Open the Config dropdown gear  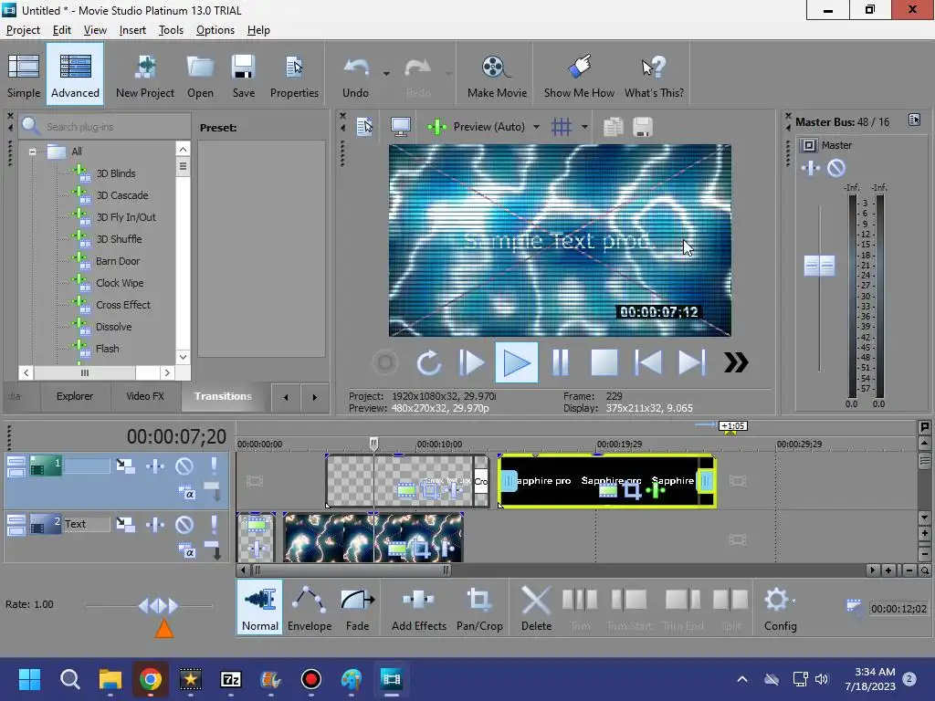pyautogui.click(x=780, y=607)
